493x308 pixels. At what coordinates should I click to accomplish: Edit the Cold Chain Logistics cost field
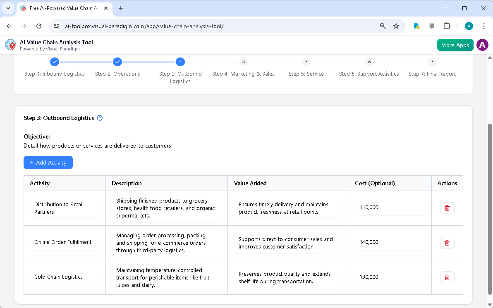[x=389, y=277]
